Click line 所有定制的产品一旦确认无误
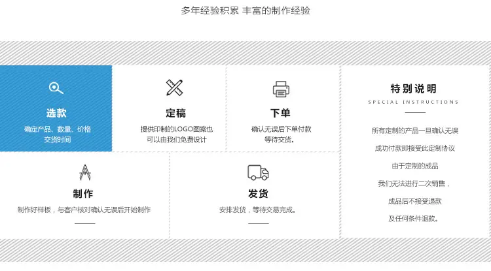491x271 pixels. coord(415,131)
